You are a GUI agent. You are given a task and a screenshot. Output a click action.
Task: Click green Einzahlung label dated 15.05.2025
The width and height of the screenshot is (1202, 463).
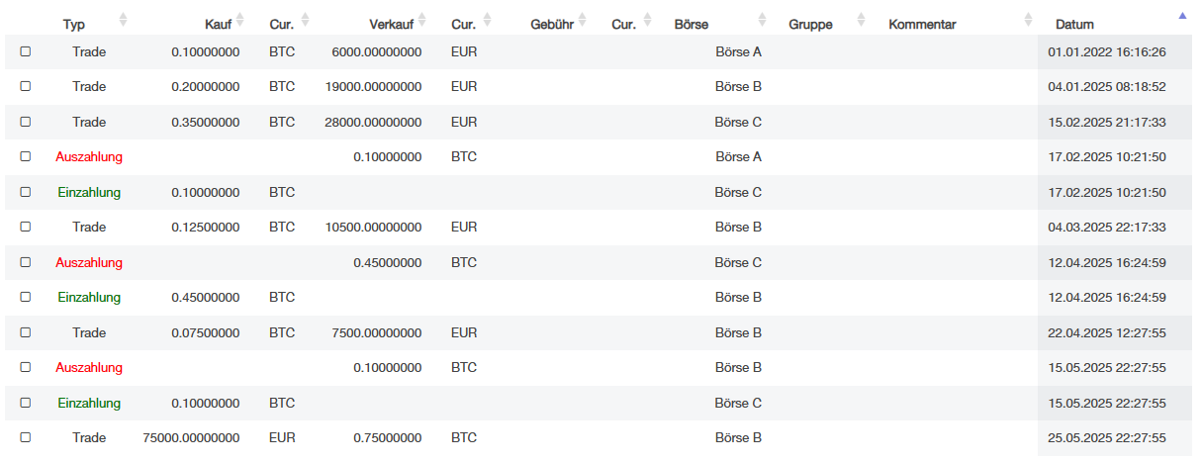tap(89, 403)
